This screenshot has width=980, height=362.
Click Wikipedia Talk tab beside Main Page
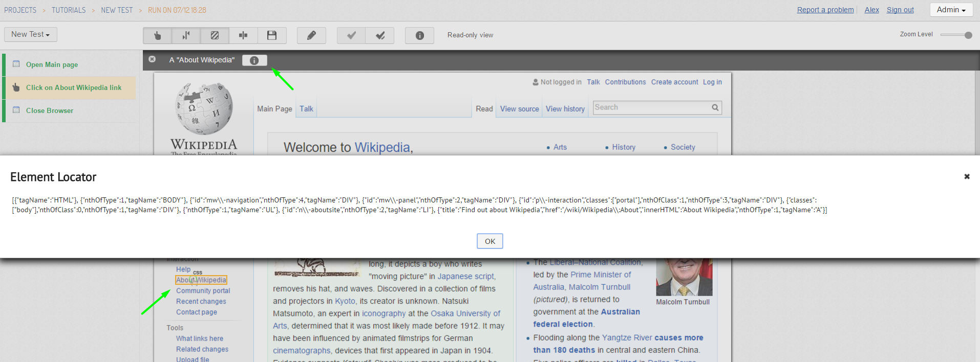(x=306, y=109)
